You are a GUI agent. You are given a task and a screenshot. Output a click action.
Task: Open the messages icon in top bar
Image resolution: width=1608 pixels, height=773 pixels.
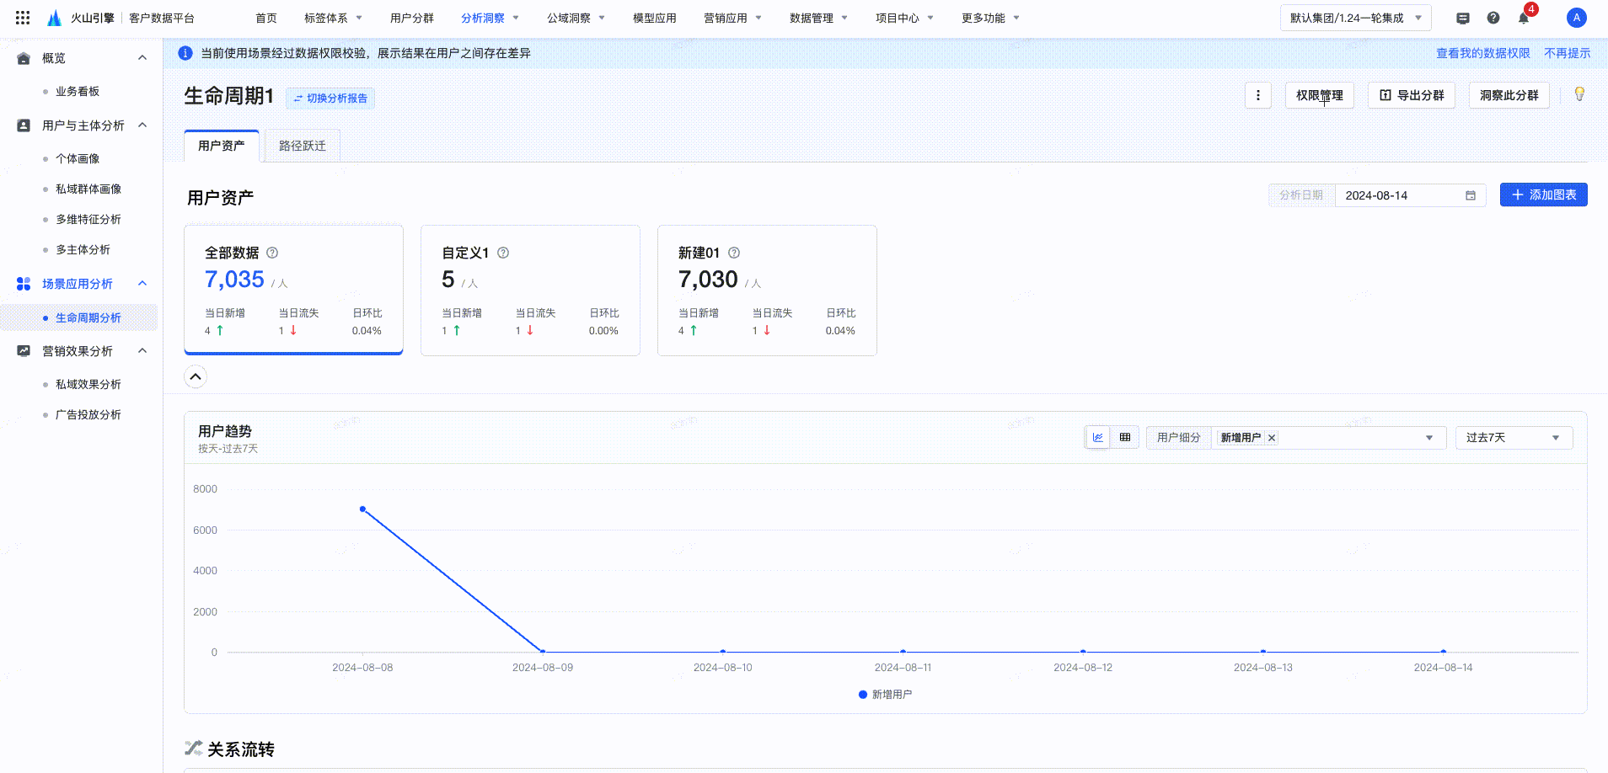pos(1463,18)
